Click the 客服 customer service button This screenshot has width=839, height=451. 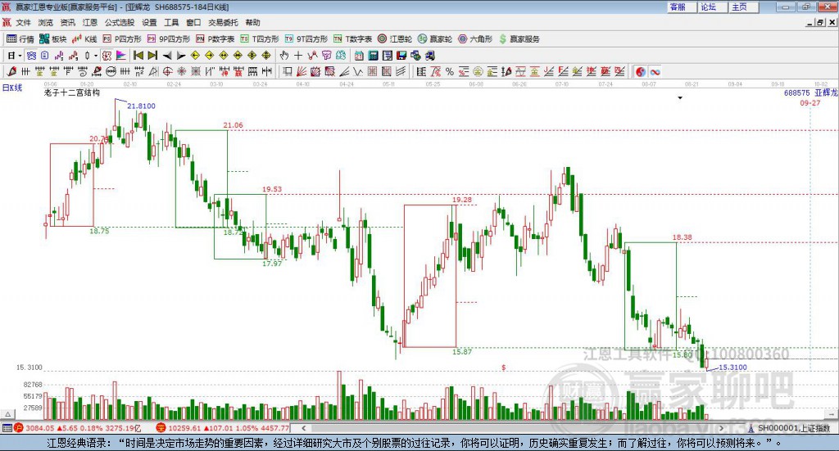pyautogui.click(x=681, y=7)
